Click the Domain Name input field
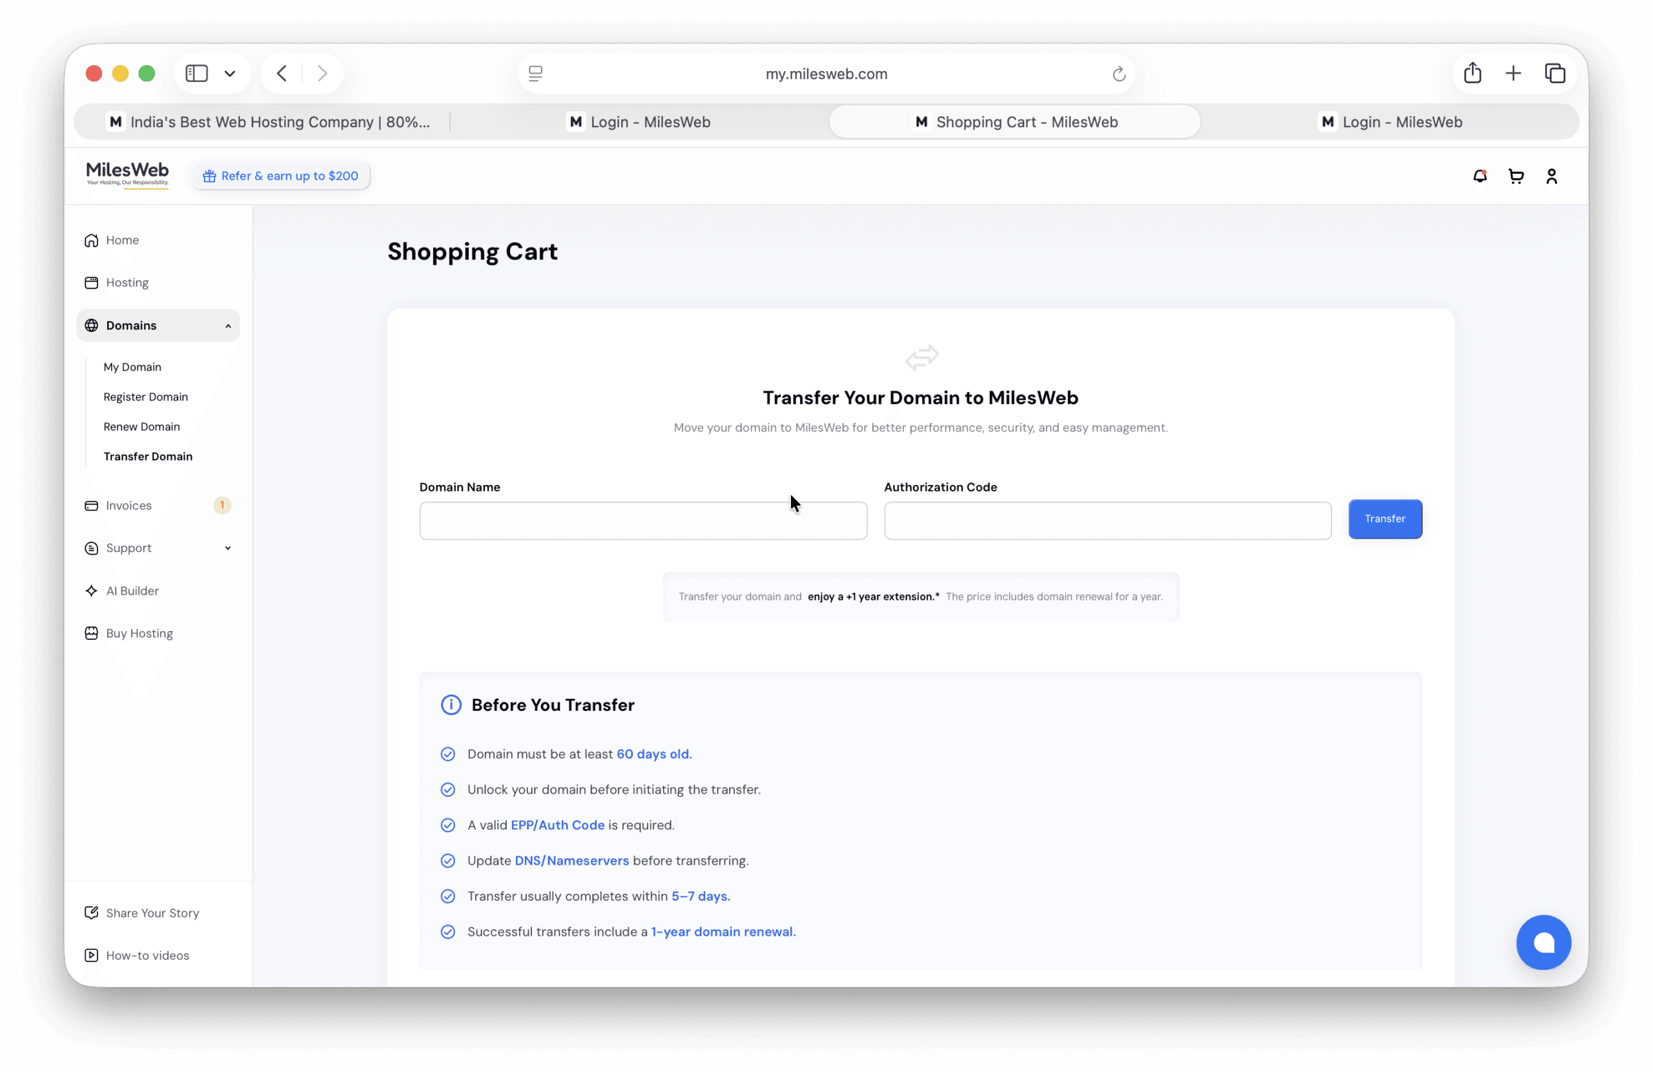Screen dimensions: 1653x1072 coord(643,521)
